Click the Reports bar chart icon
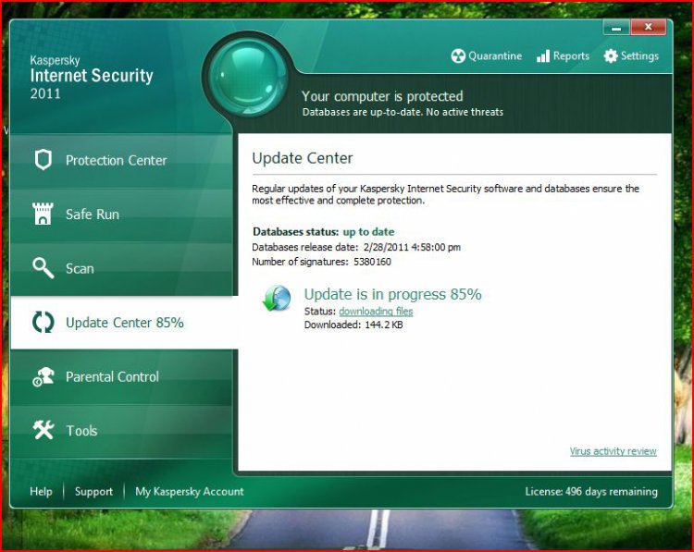This screenshot has height=552, width=694. [543, 55]
